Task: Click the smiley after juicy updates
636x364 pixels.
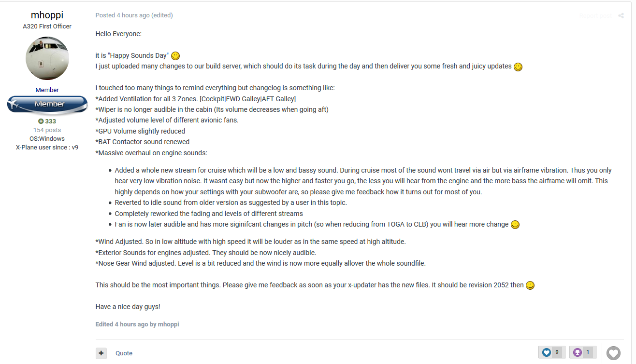Action: point(518,67)
